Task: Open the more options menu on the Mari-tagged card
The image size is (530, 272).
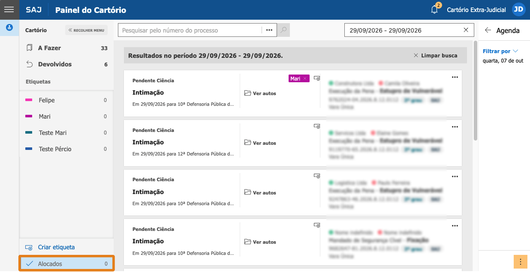Action: 455,77
